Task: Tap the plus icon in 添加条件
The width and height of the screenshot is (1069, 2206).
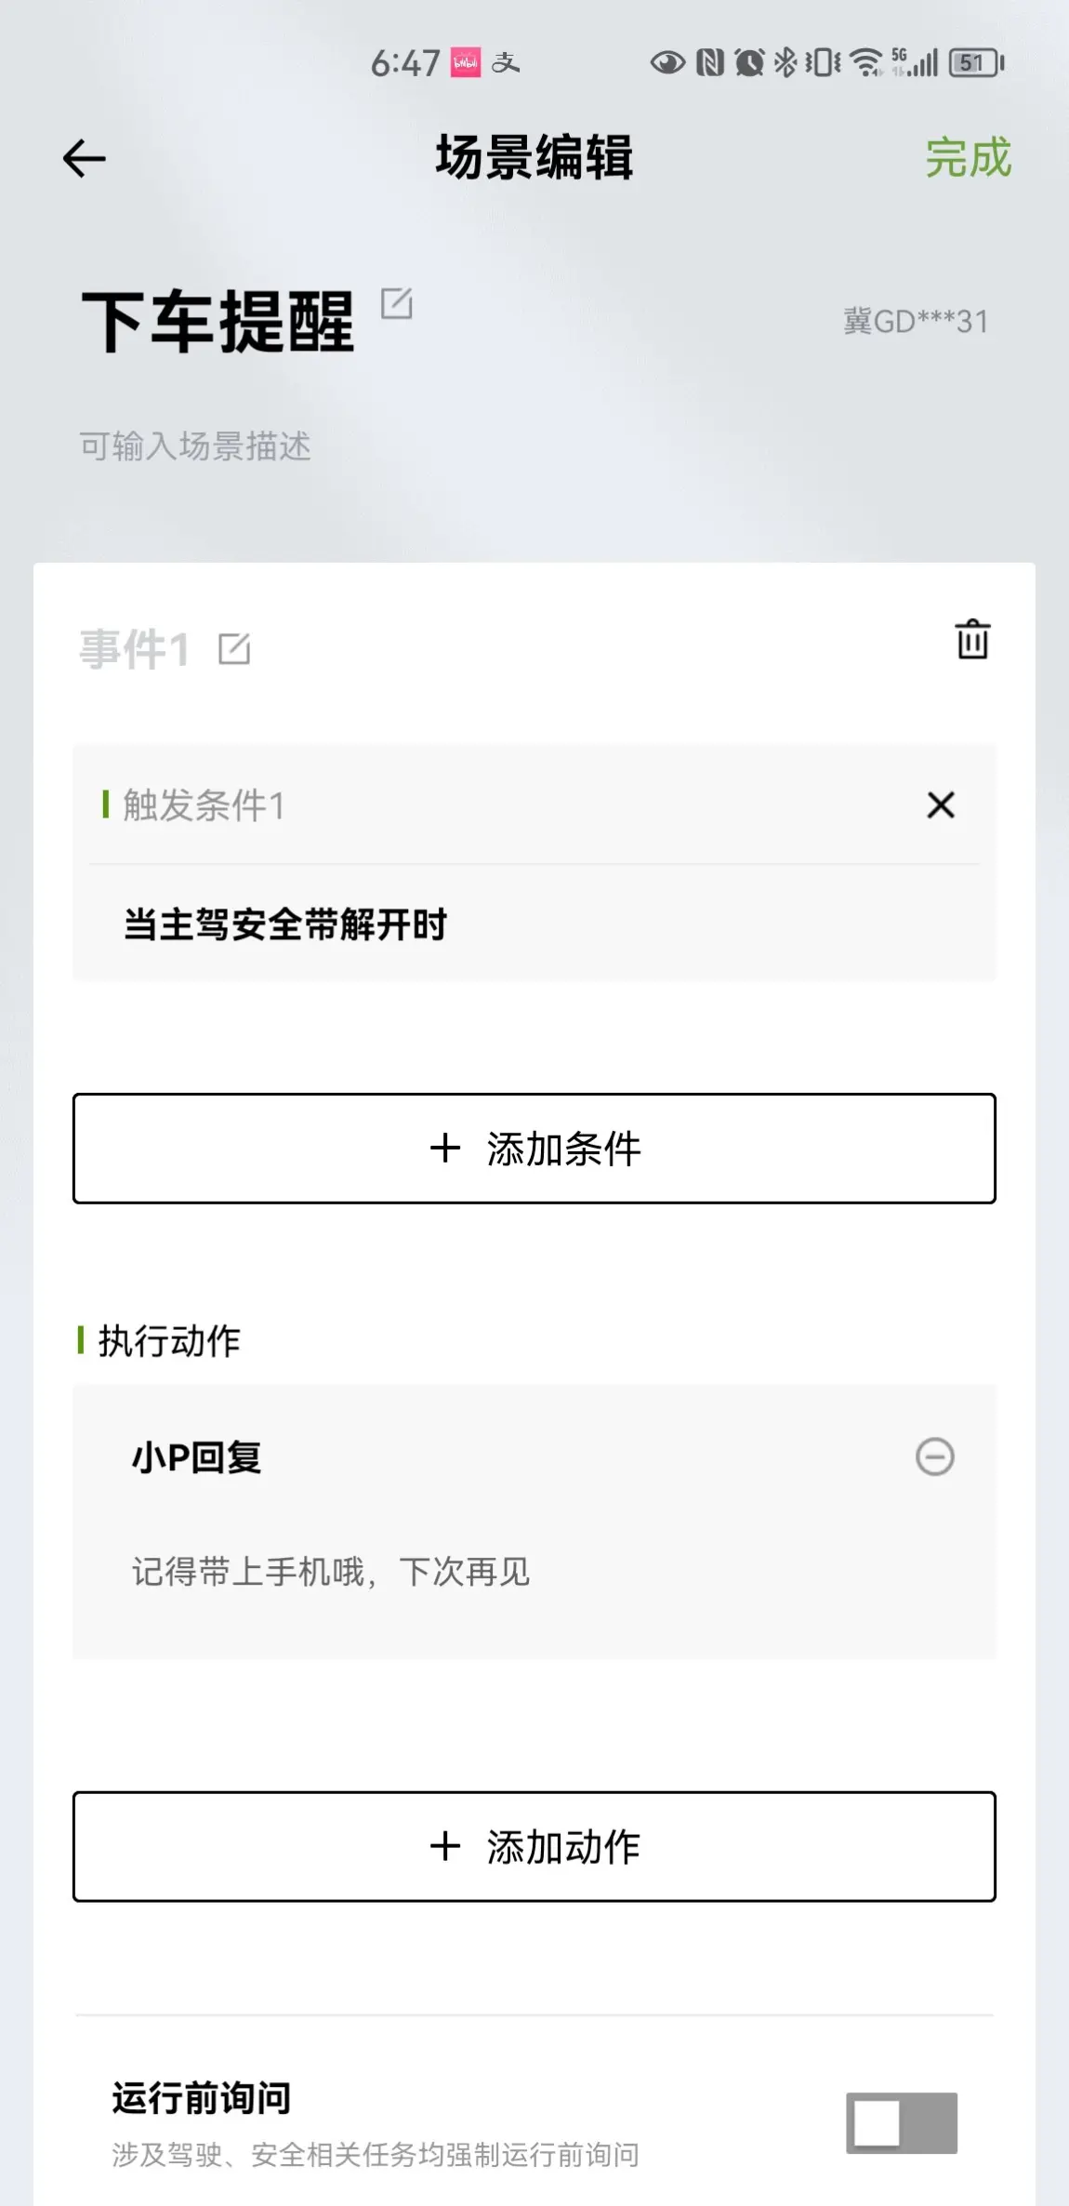Action: pos(445,1148)
